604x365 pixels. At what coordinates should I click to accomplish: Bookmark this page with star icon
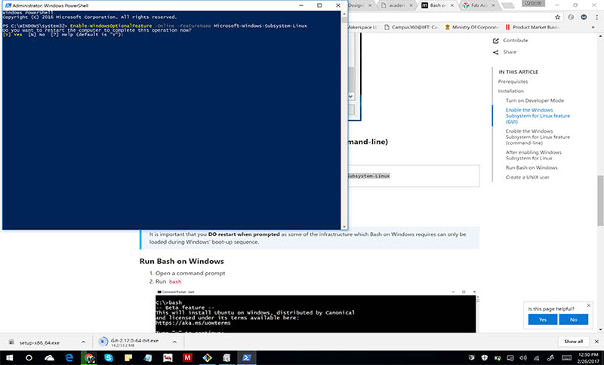[x=557, y=17]
